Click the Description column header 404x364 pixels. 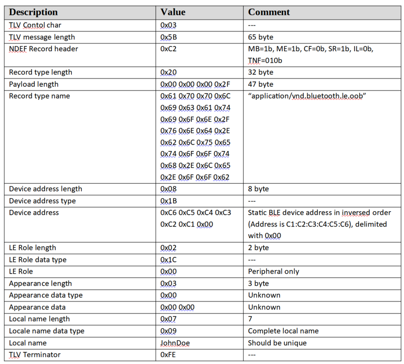(x=34, y=12)
